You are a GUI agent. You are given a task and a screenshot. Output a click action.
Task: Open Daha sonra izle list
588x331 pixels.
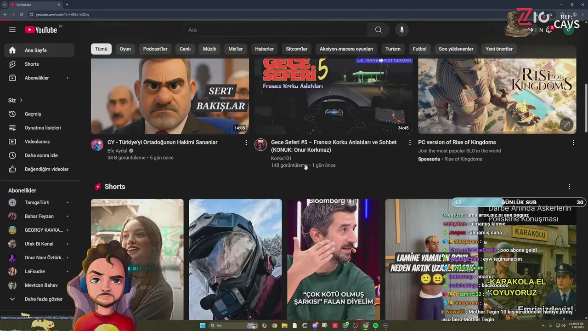pos(40,155)
